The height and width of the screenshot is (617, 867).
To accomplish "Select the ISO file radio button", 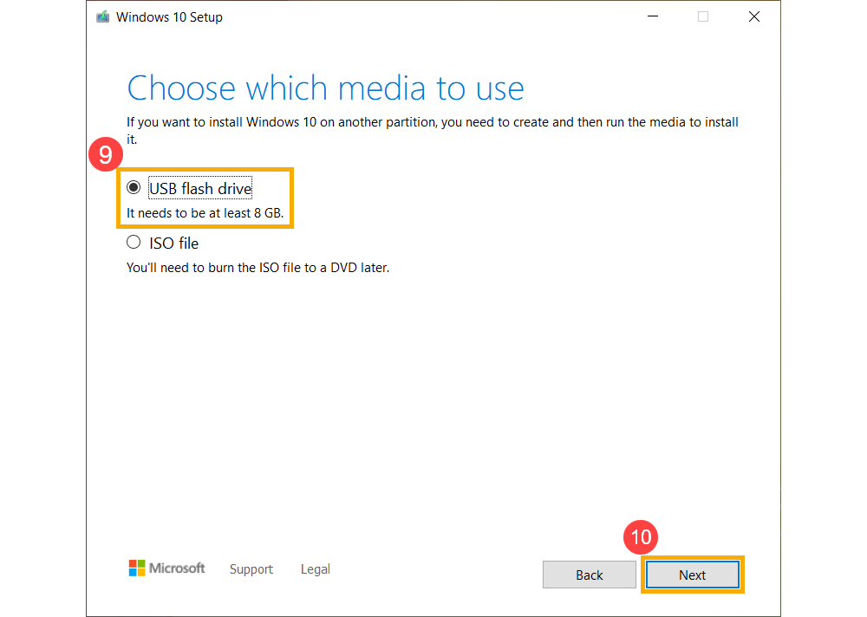I will click(x=134, y=242).
